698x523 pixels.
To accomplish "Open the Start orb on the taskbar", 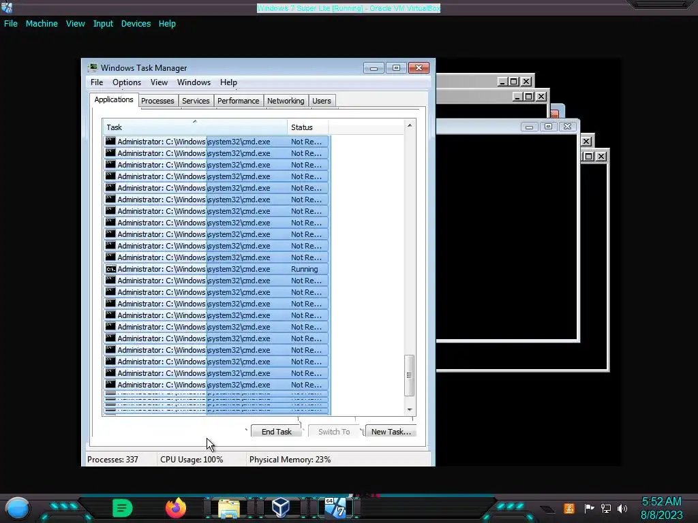I will coord(17,508).
